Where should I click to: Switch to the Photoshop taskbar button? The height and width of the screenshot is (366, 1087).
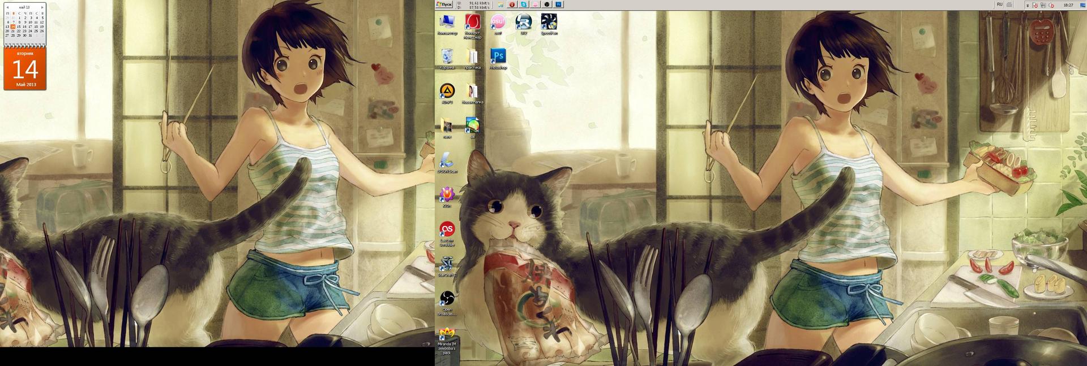tap(558, 5)
